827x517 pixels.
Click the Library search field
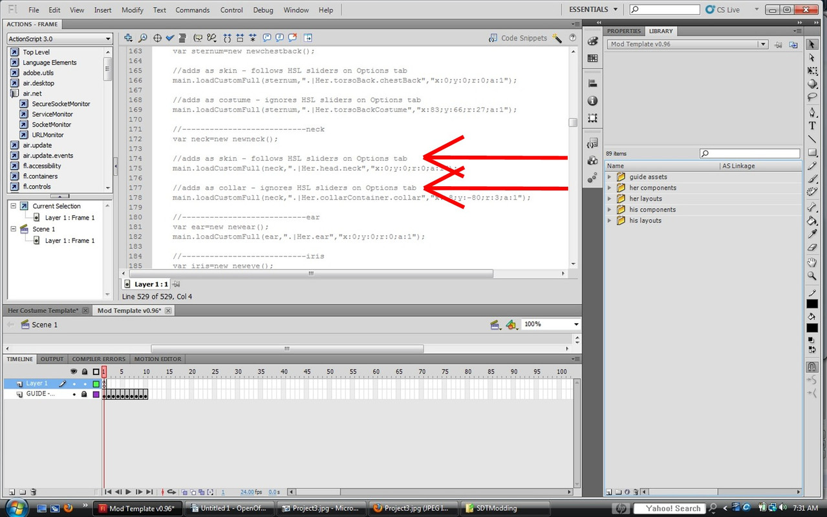click(750, 154)
